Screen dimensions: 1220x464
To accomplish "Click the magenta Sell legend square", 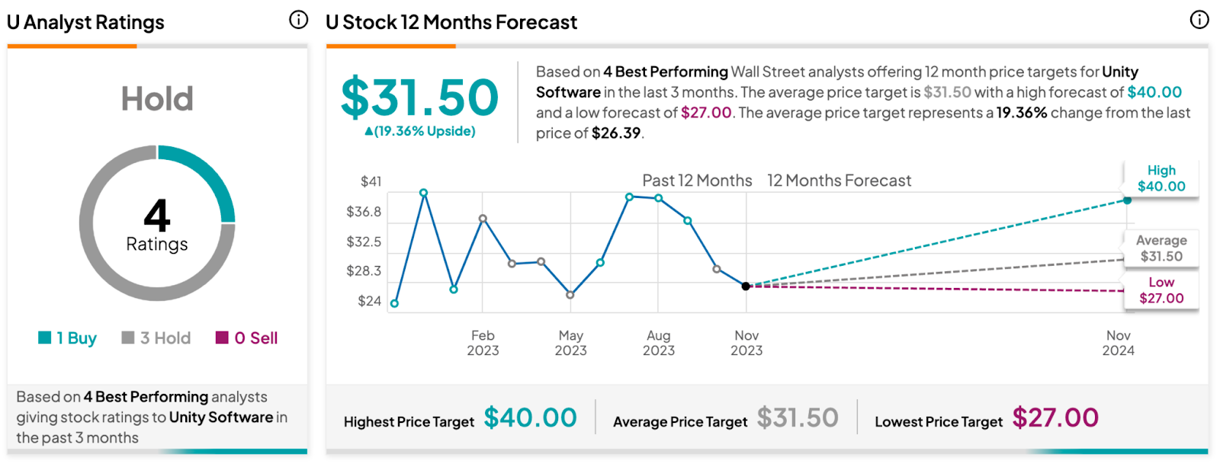I will [223, 338].
